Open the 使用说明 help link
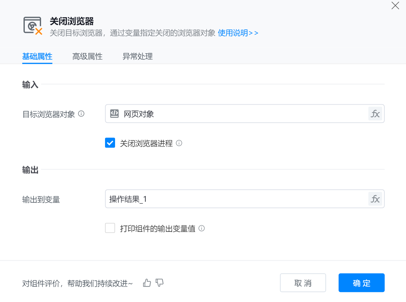Screen dimensions: 406x302 (238, 33)
